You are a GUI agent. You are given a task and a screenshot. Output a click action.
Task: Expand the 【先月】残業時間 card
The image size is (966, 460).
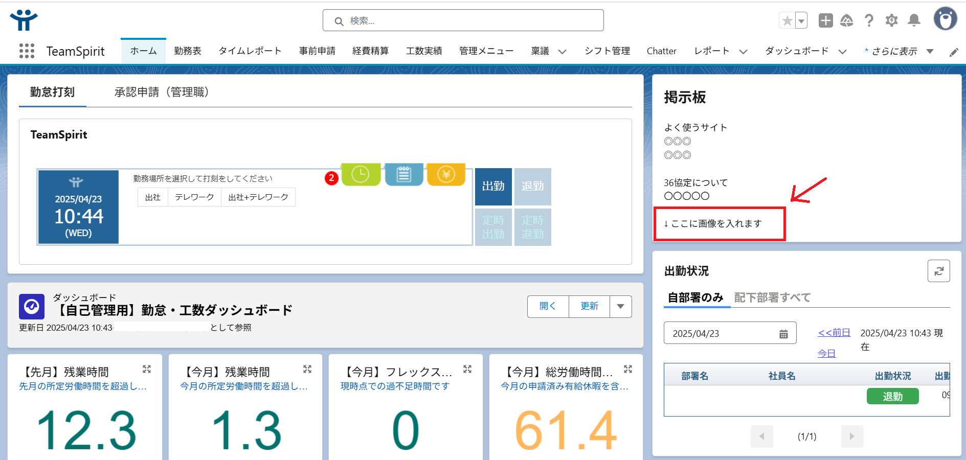click(147, 369)
